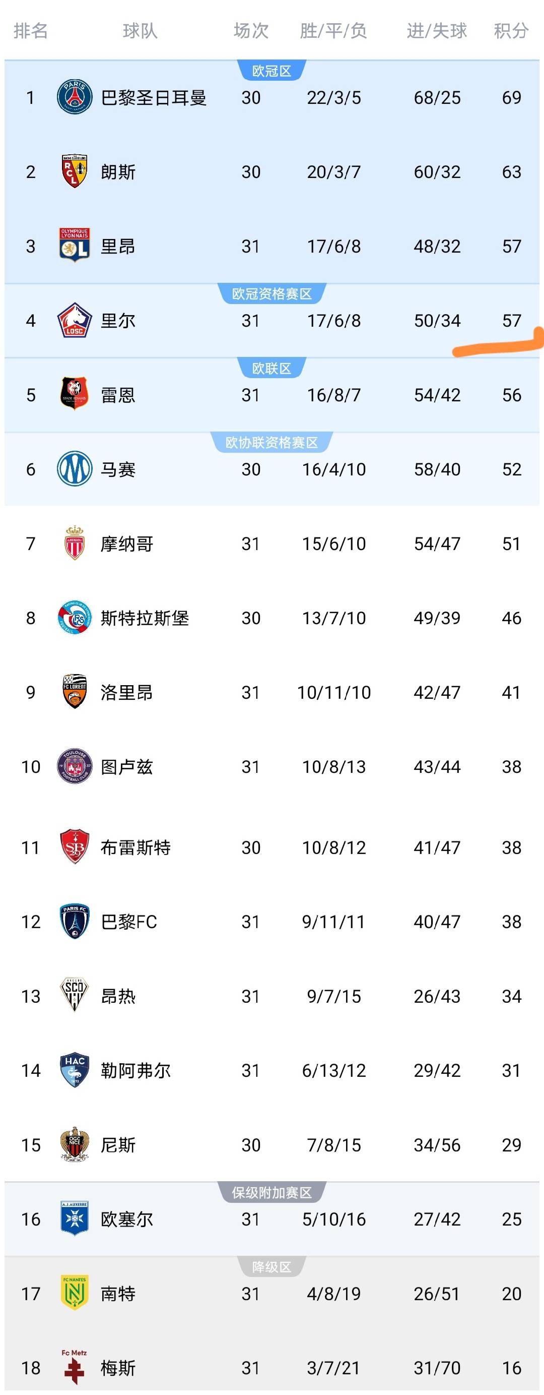Image resolution: width=544 pixels, height=1395 pixels.
Task: Tap the RC Lens team logo
Action: pos(74,172)
